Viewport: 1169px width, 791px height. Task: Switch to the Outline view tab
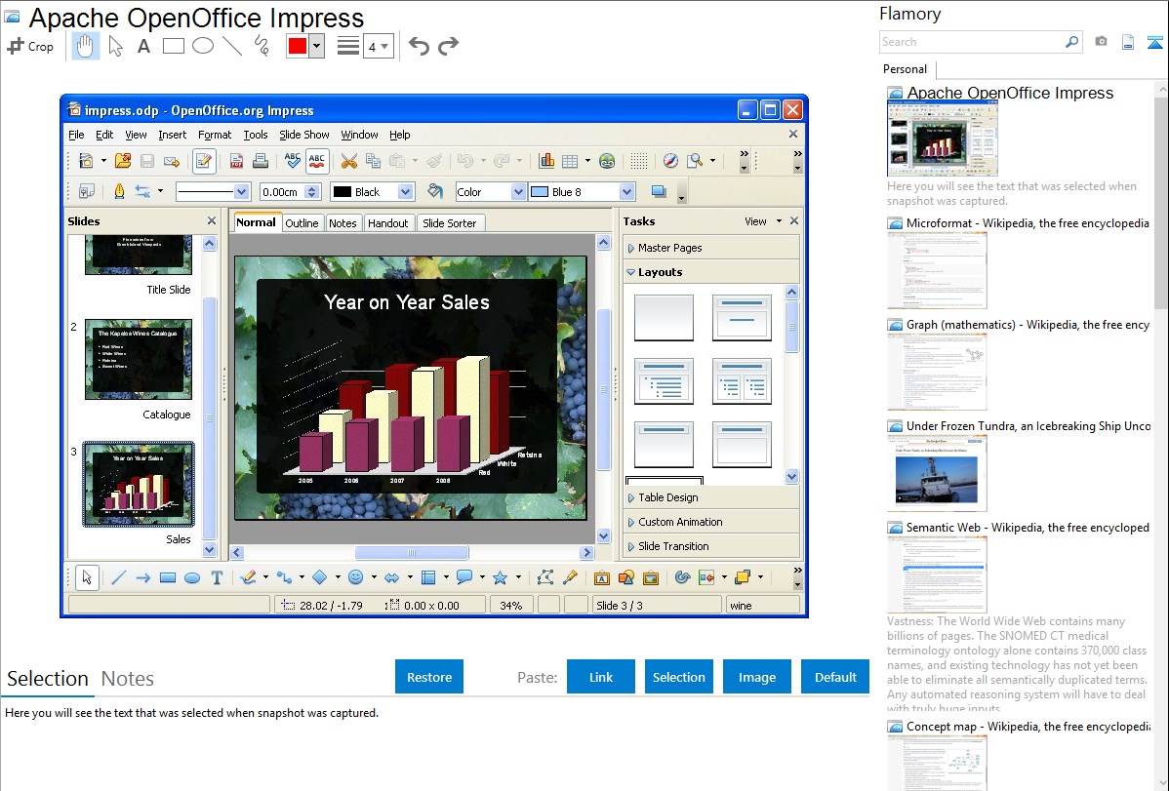click(x=302, y=223)
